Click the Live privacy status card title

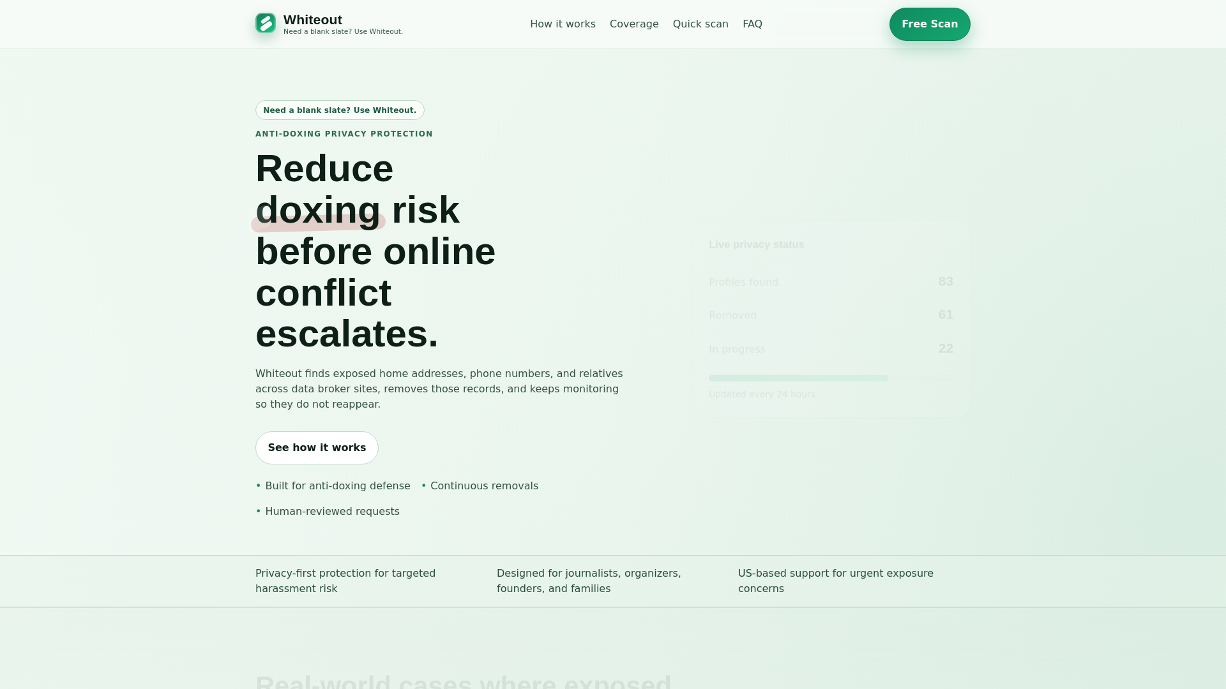pos(757,244)
